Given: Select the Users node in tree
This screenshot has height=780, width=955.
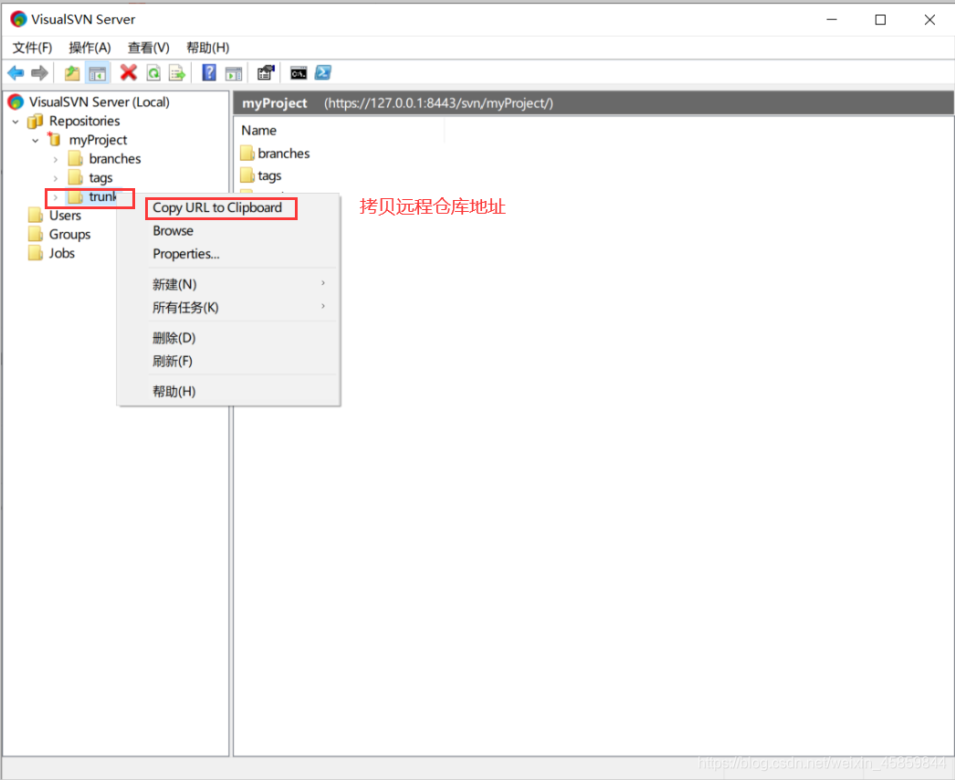Looking at the screenshot, I should 65,216.
